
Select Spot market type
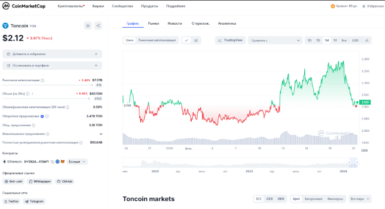tap(296, 199)
